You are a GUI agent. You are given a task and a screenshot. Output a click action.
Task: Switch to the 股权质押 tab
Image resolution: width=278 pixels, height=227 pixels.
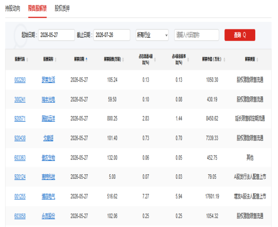click(62, 8)
